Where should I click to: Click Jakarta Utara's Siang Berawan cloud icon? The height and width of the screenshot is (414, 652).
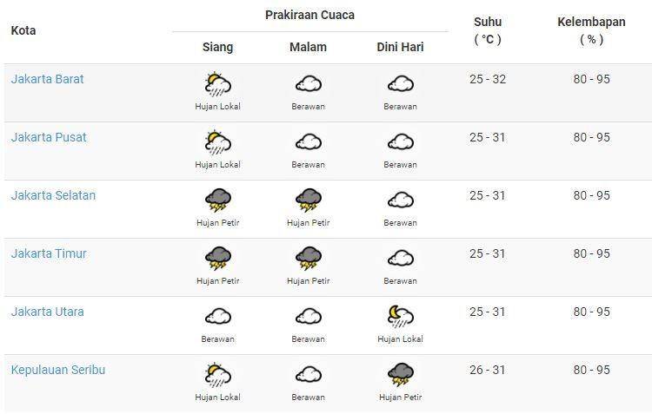tap(218, 317)
